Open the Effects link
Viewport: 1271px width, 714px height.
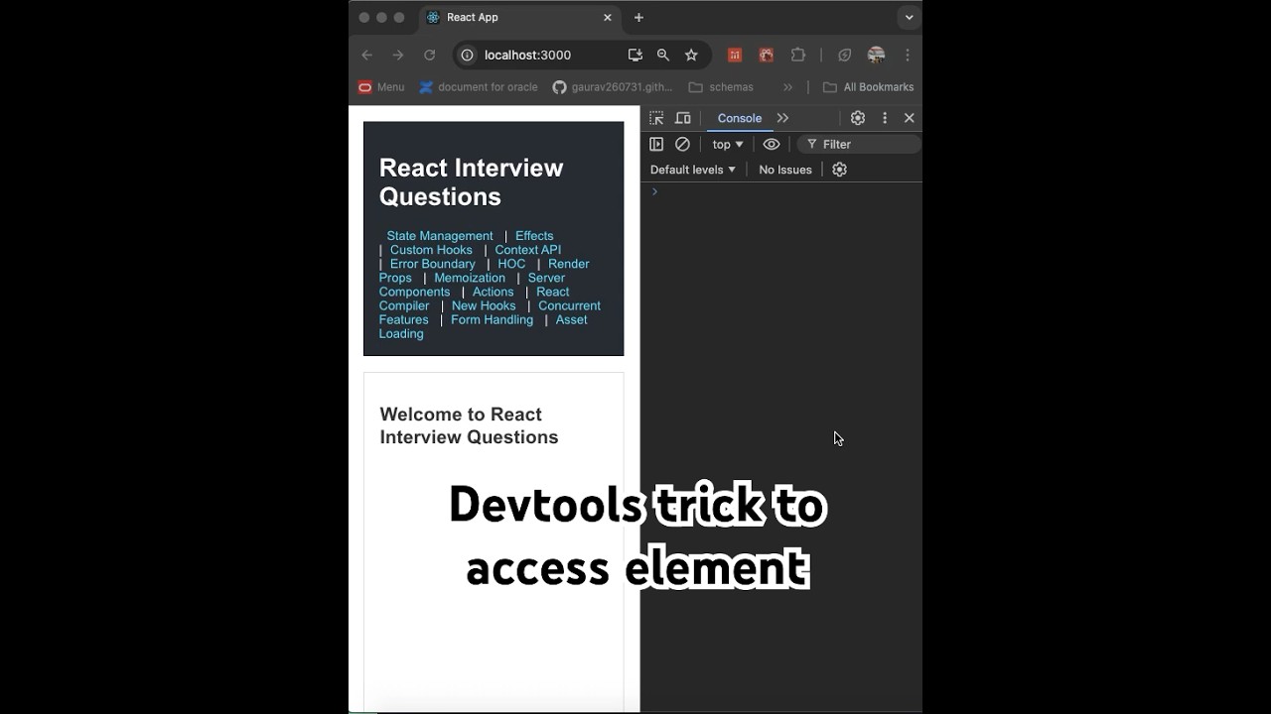coord(534,236)
